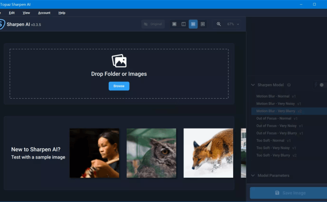Toggle the Original view button
The image size is (327, 202).
(x=153, y=24)
